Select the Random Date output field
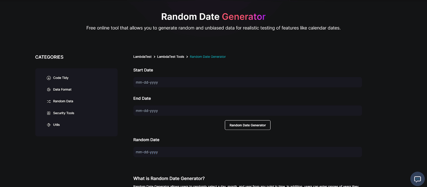427x187 pixels. pos(247,152)
